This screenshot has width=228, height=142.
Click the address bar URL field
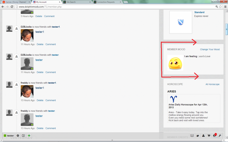click(115, 7)
